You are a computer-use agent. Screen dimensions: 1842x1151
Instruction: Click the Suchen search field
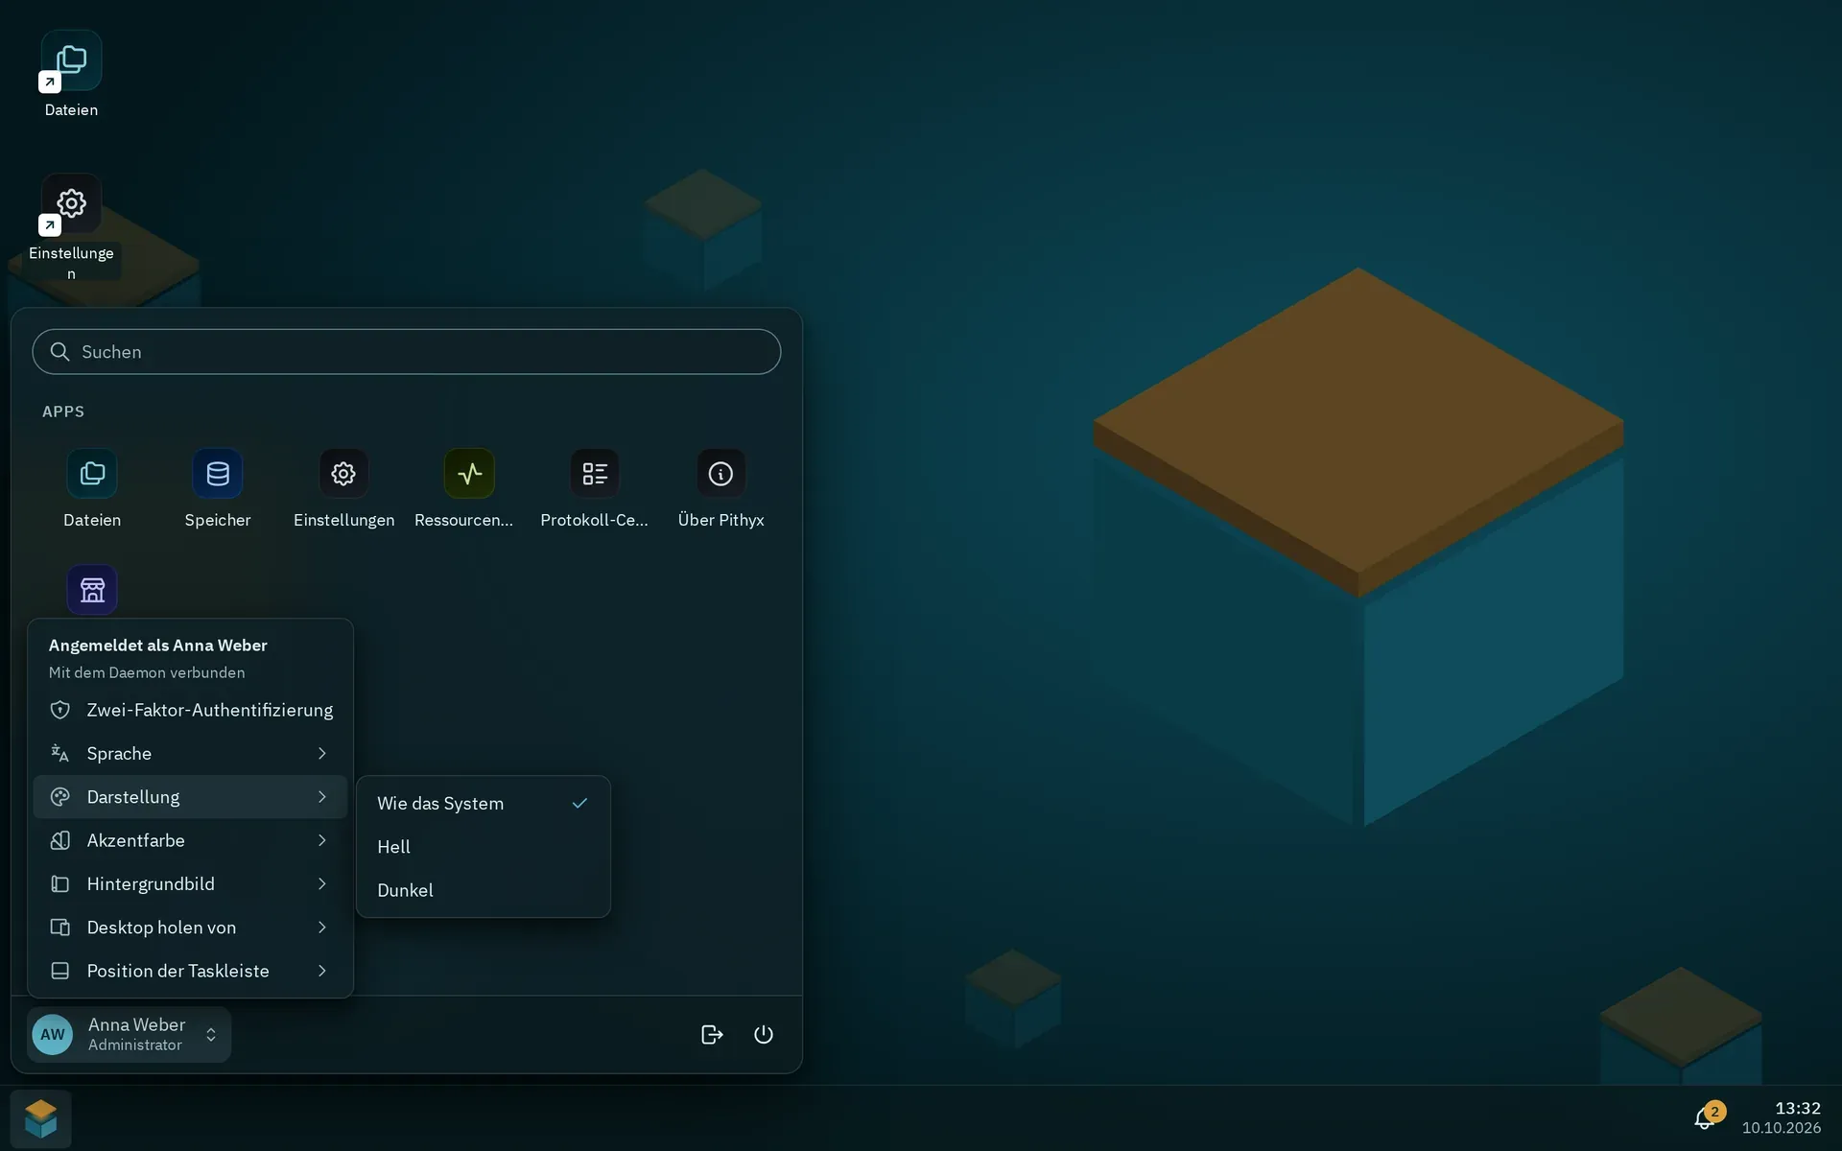tap(407, 352)
